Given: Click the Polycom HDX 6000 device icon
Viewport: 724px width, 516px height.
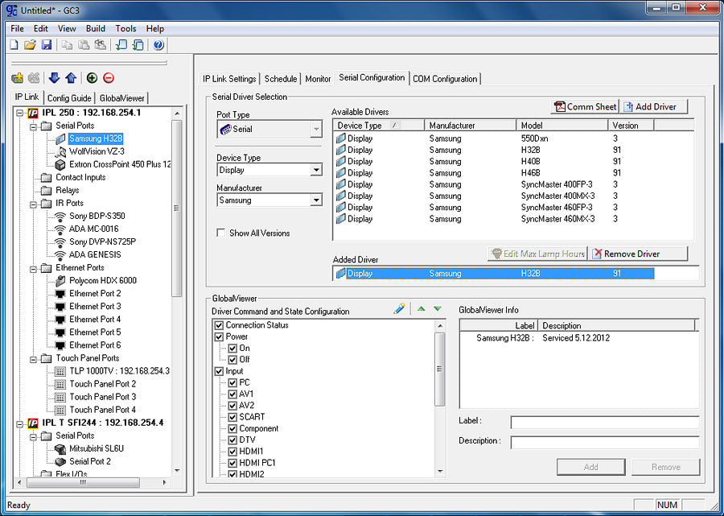Looking at the screenshot, I should [x=60, y=280].
